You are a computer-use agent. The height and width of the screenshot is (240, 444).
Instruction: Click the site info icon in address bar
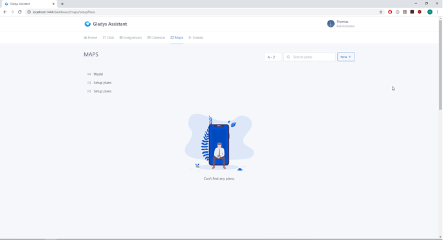29,12
